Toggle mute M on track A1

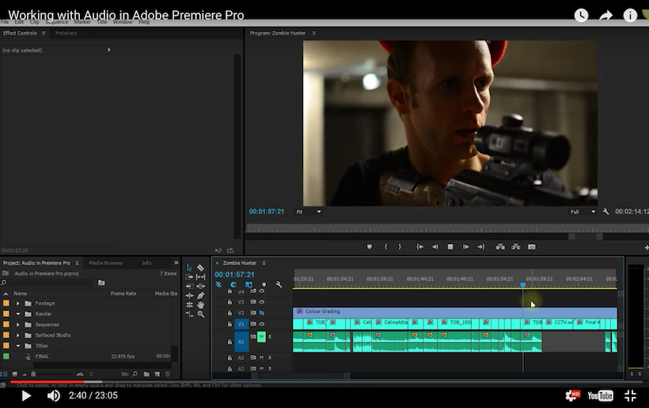pos(261,337)
